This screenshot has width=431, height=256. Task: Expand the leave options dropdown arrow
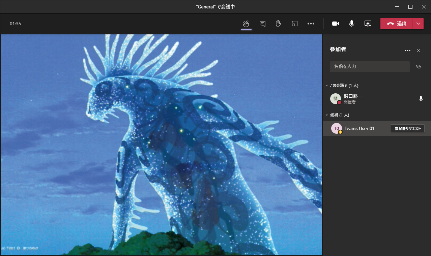tap(418, 24)
